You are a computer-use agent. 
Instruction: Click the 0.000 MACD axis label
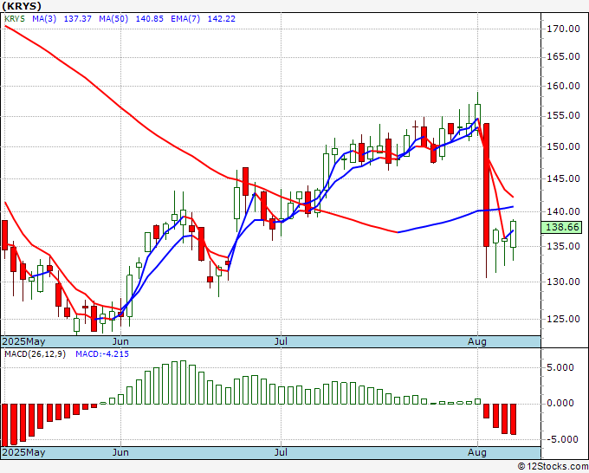point(560,404)
